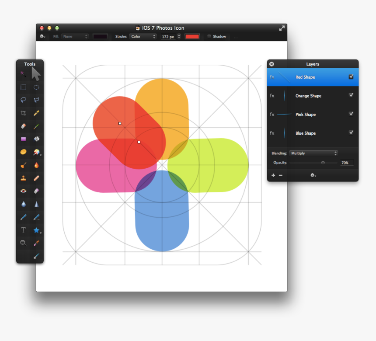
Task: Toggle visibility of Blue Shape layer
Action: tap(351, 132)
